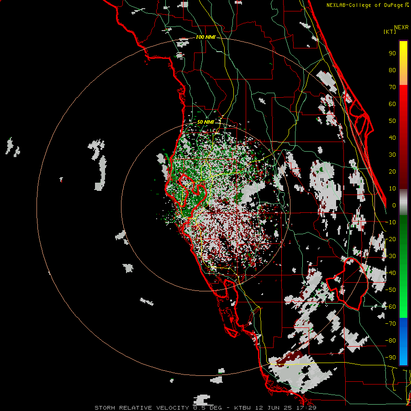
Task: Click the -80 value on velocity scale
Action: (390, 341)
